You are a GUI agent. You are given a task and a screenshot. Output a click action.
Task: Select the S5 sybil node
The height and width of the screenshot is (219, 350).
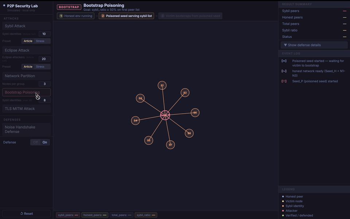pos(149,140)
